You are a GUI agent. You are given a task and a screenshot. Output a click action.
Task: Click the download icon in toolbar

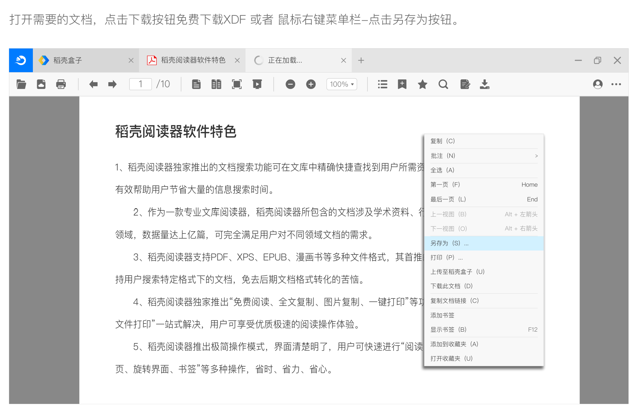(485, 84)
